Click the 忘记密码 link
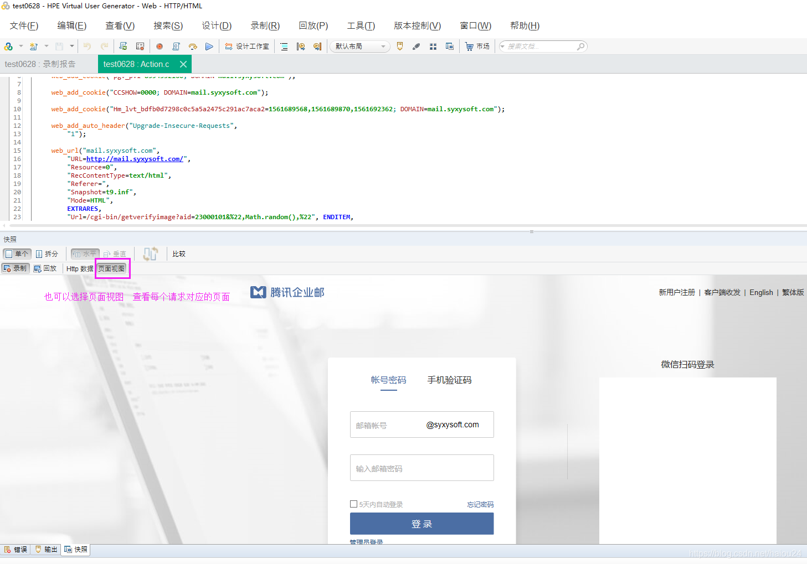The image size is (807, 564). click(480, 504)
